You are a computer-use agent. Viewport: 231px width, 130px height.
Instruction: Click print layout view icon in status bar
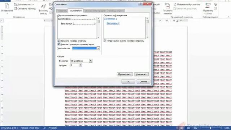point(188,128)
